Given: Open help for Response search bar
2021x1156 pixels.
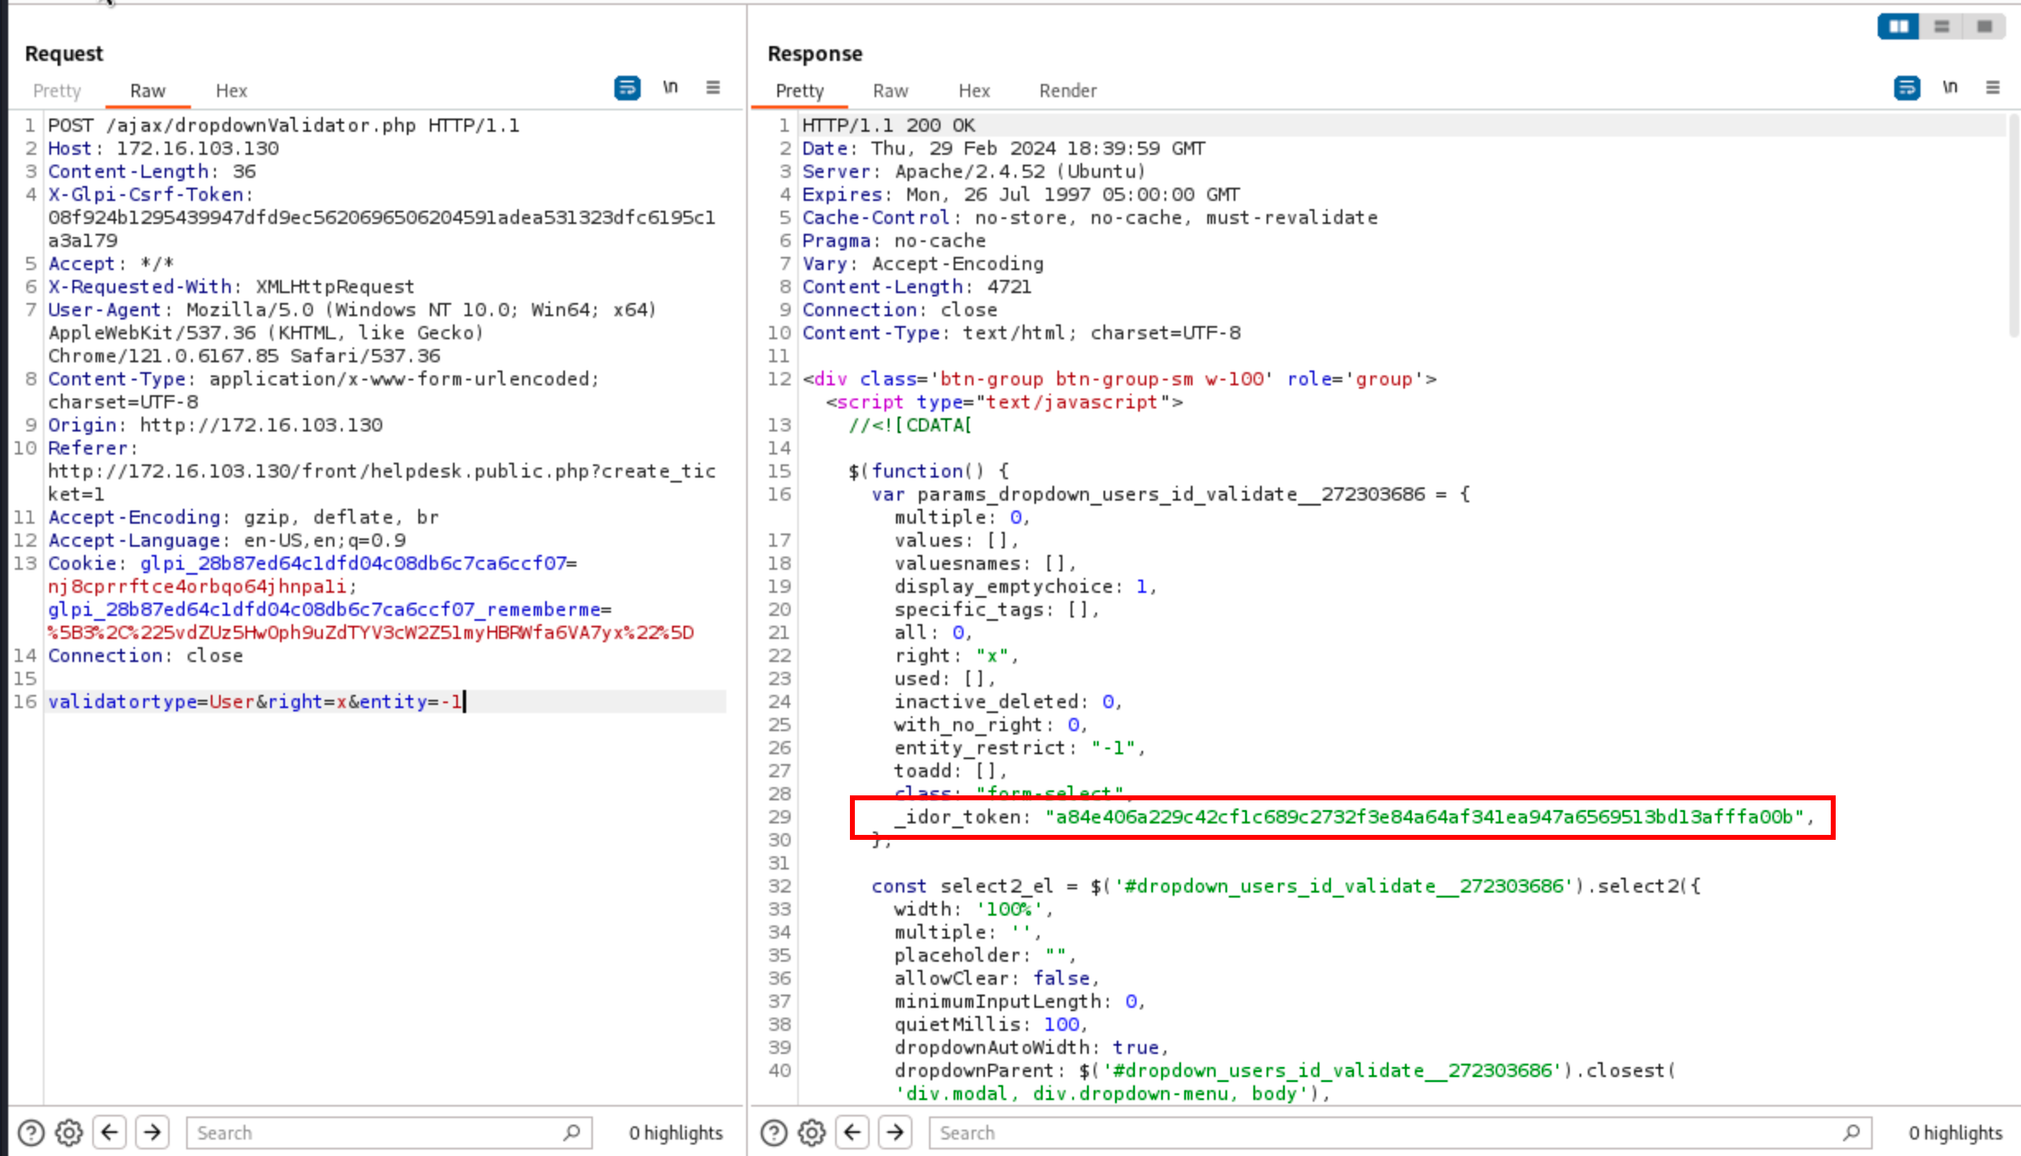Looking at the screenshot, I should pyautogui.click(x=774, y=1133).
